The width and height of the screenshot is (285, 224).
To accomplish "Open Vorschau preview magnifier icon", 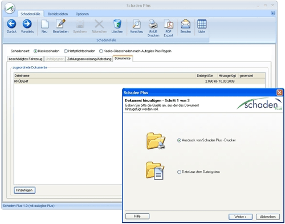I will click(x=136, y=24).
